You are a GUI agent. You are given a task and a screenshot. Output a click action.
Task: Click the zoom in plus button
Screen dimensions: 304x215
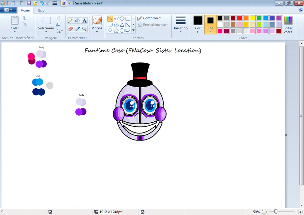(x=300, y=212)
